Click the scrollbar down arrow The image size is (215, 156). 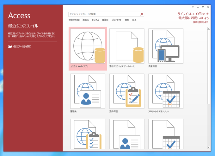209,147
